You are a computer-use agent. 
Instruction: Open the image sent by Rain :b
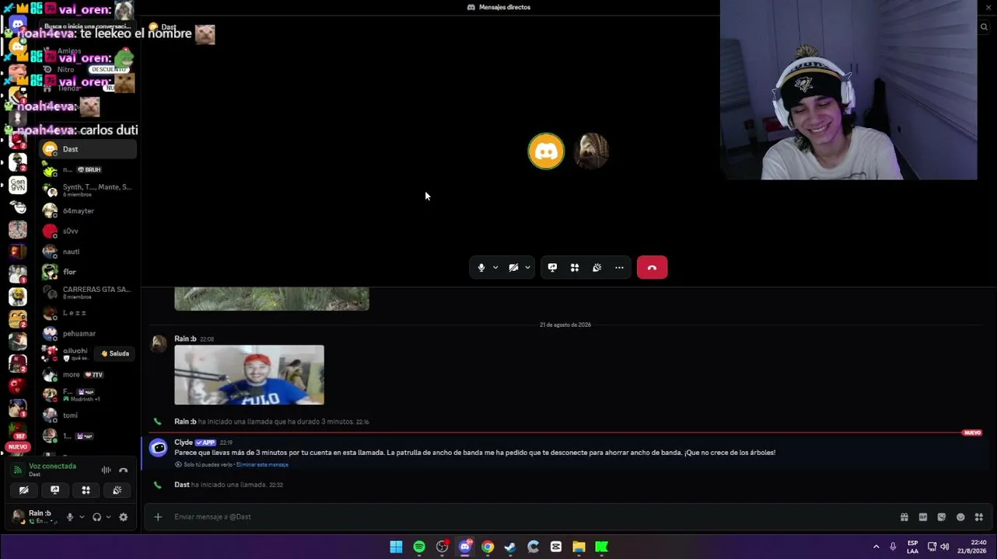249,375
